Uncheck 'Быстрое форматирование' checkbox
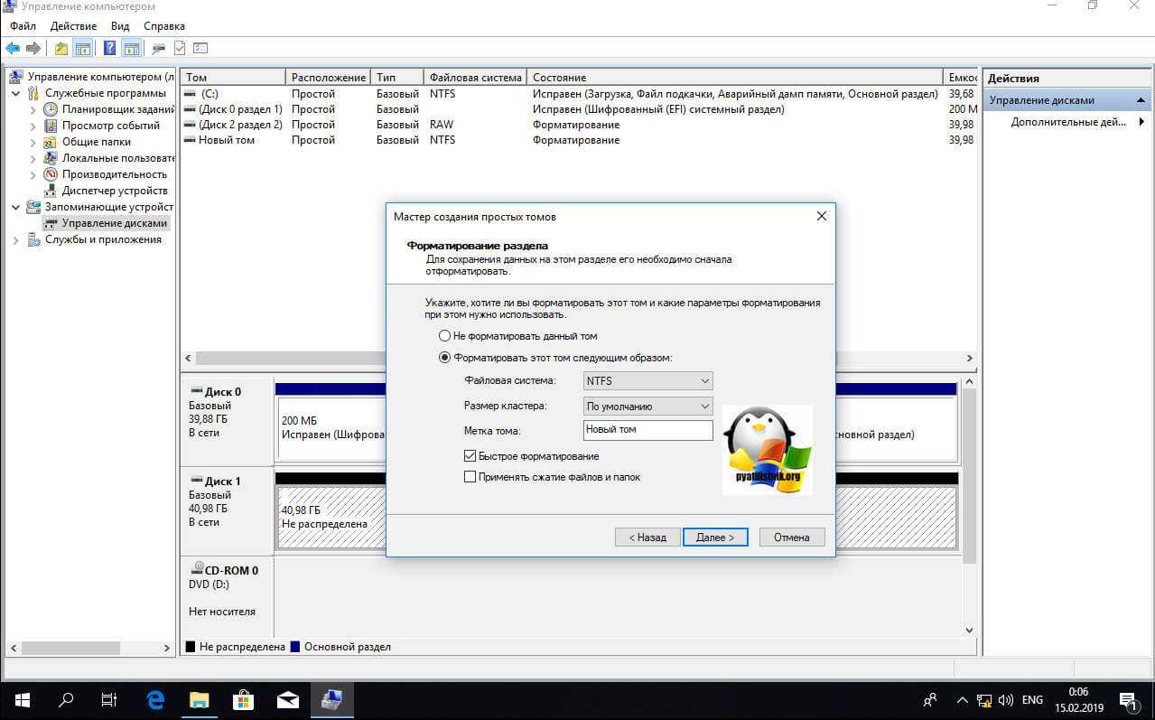Screen dimensions: 1155x720 470,456
